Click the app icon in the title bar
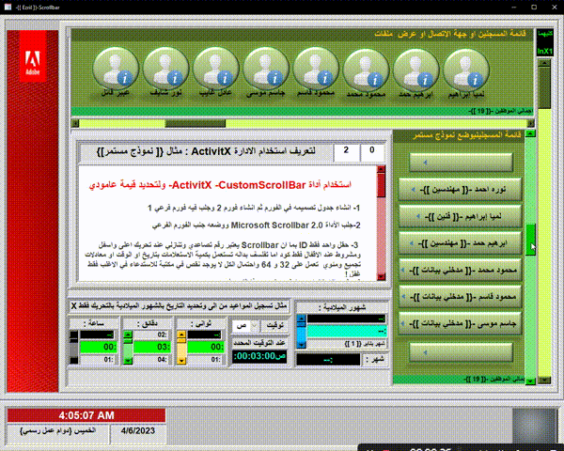The width and height of the screenshot is (564, 451). coord(8,7)
